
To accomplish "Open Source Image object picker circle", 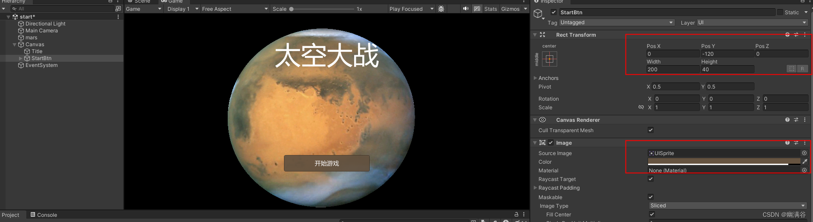I will [x=804, y=153].
